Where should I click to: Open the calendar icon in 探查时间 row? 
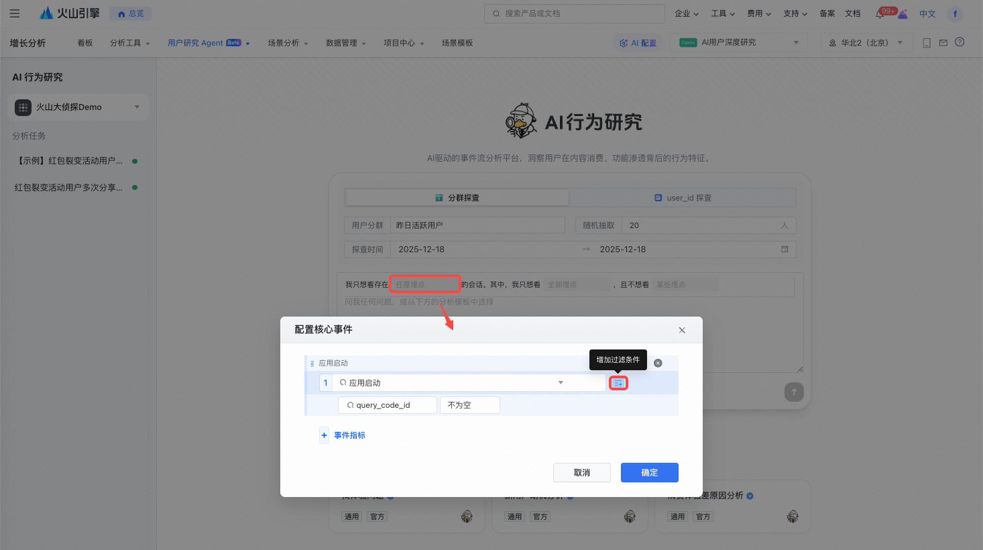coord(785,249)
